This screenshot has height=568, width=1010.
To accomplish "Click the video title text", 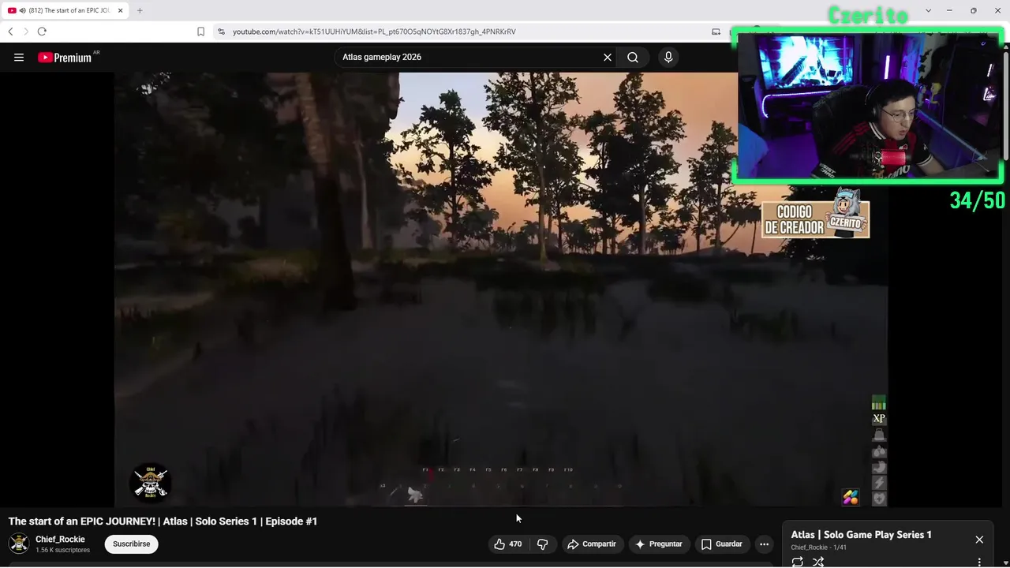I will (x=163, y=521).
